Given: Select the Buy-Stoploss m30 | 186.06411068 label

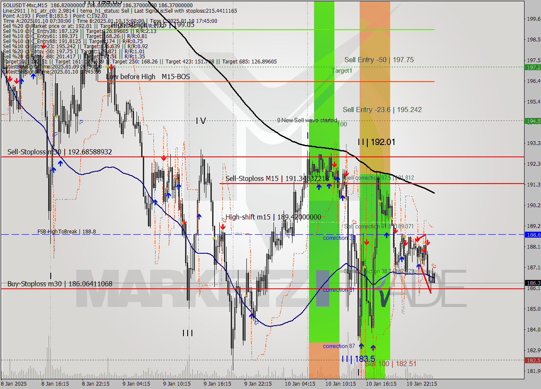Looking at the screenshot, I should [x=60, y=284].
